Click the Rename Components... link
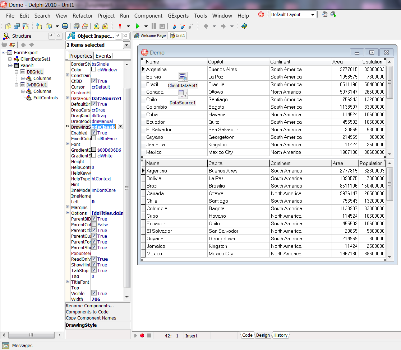Image resolution: width=401 pixels, height=350 pixels. tap(90, 306)
